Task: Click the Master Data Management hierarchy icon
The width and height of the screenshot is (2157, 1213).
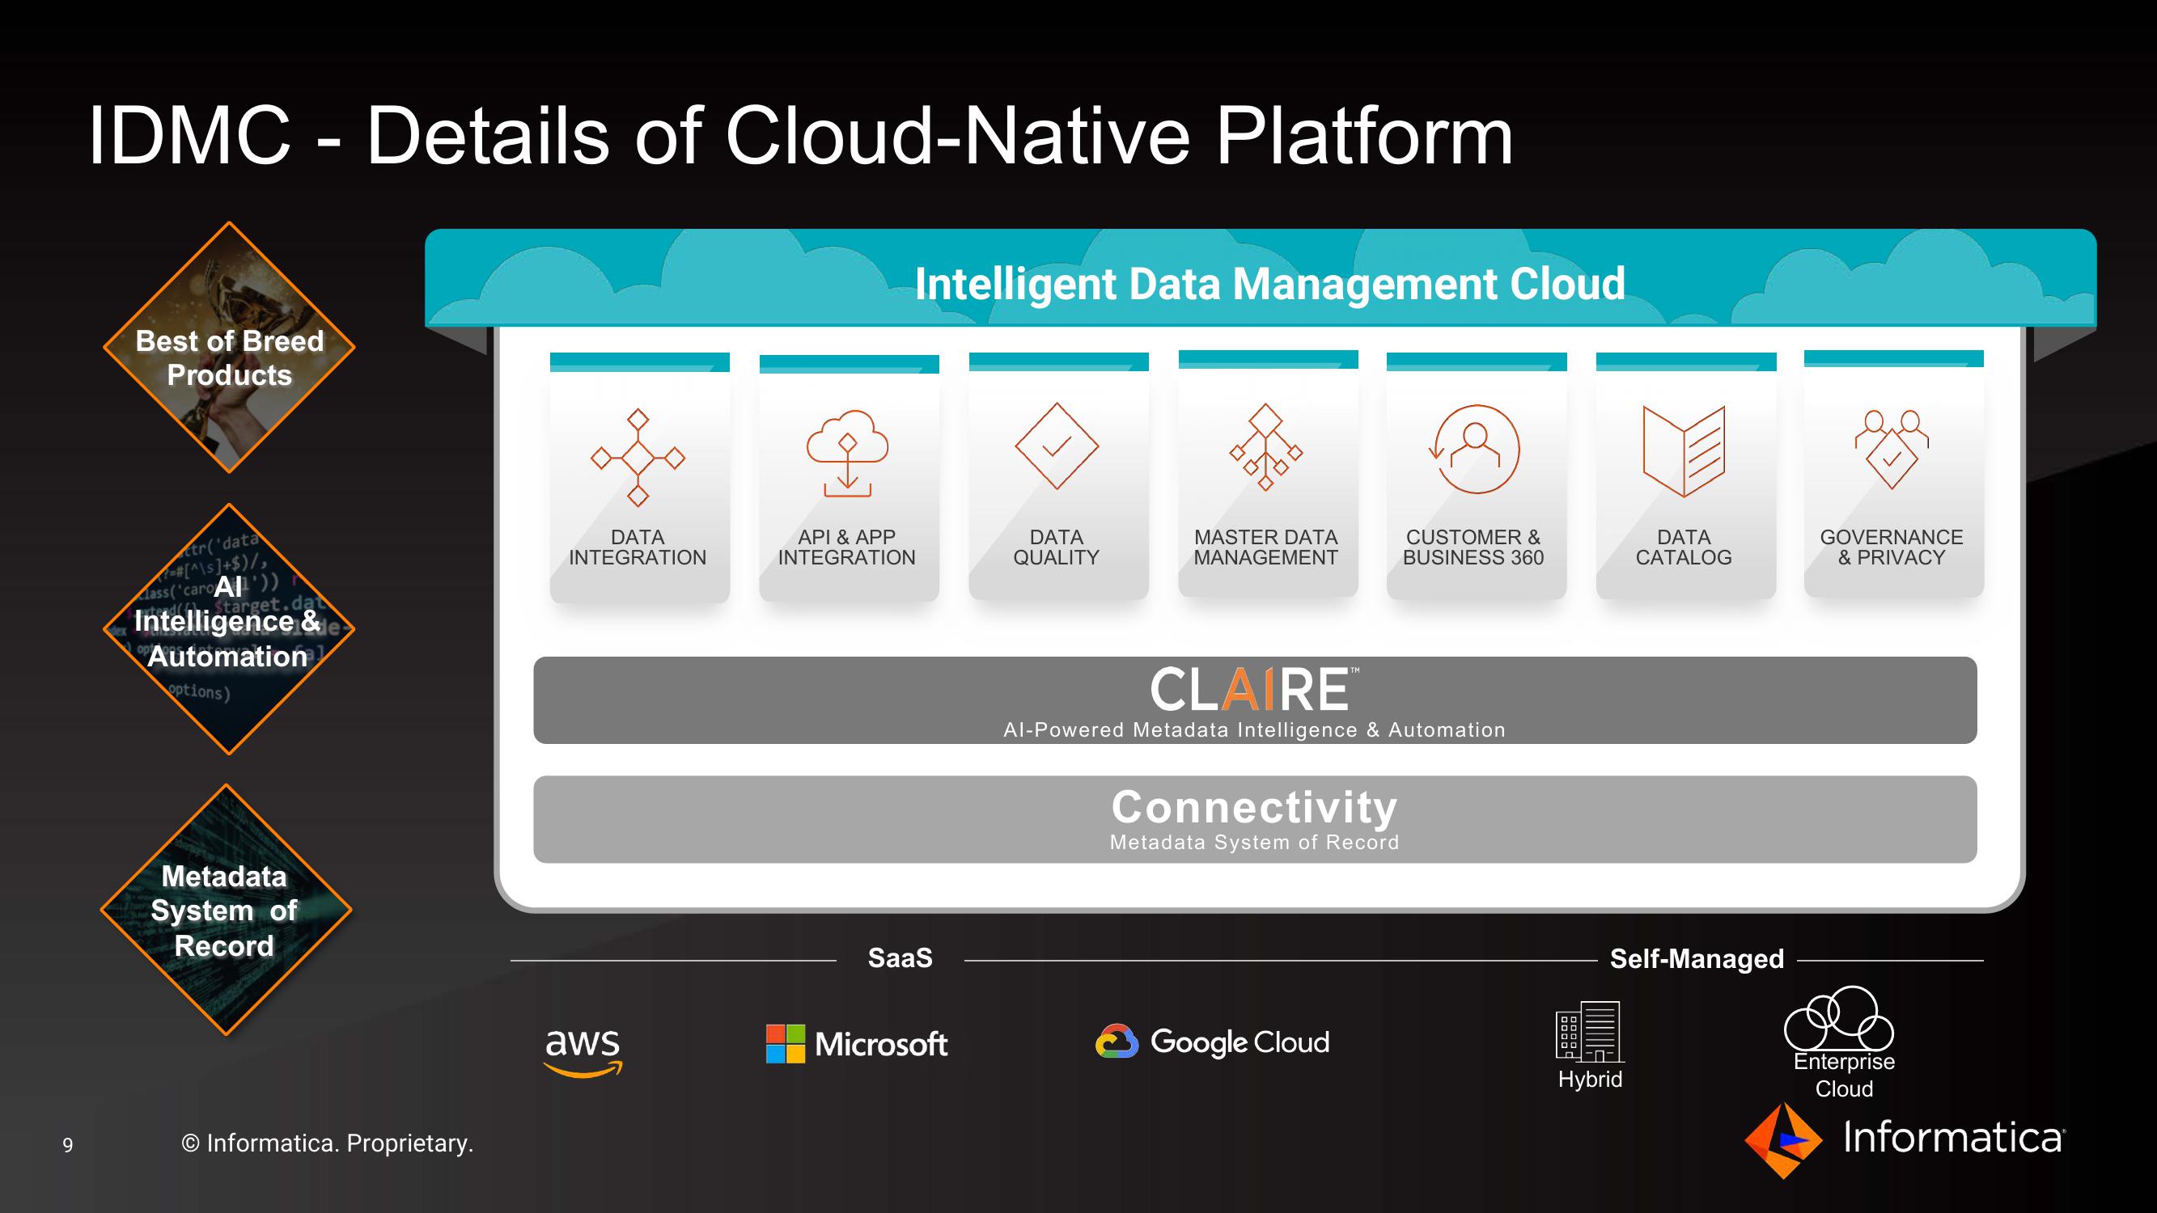Action: click(1266, 447)
